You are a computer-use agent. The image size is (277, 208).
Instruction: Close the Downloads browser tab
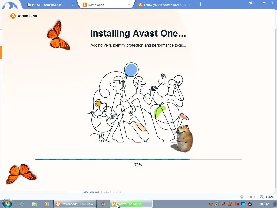tap(129, 5)
